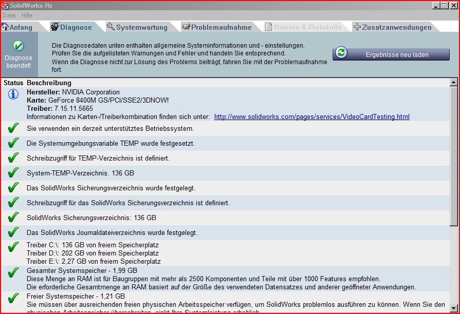Image resolution: width=460 pixels, height=314 pixels.
Task: Click checkmark beside supported Betriebssystem row
Action: (13, 128)
